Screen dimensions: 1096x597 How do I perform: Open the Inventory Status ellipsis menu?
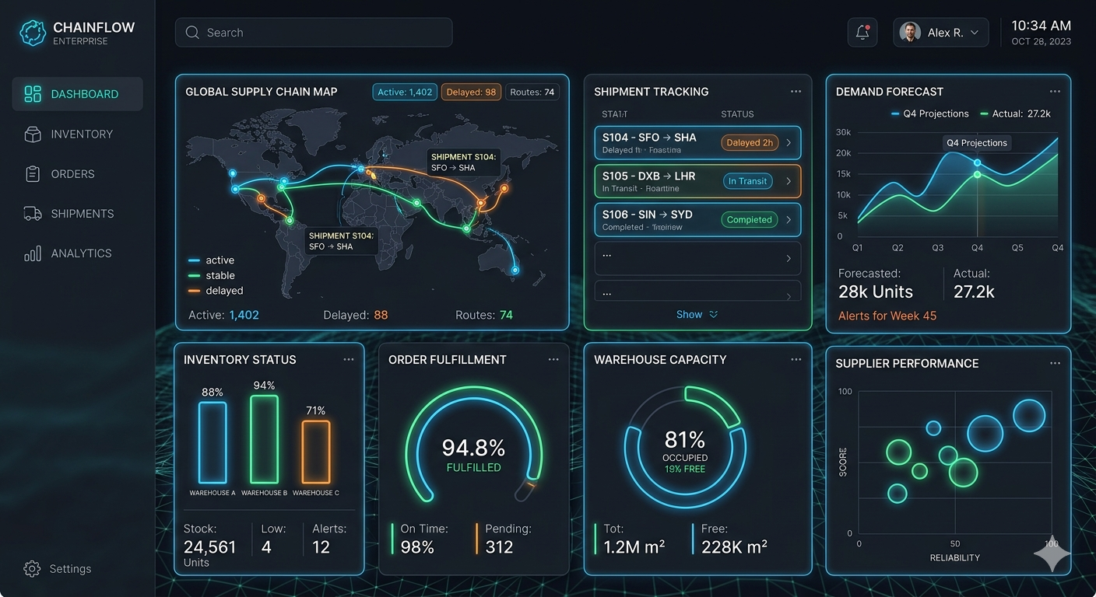point(349,359)
